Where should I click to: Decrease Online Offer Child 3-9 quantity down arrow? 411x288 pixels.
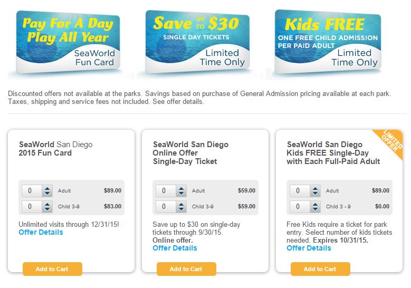pos(181,209)
